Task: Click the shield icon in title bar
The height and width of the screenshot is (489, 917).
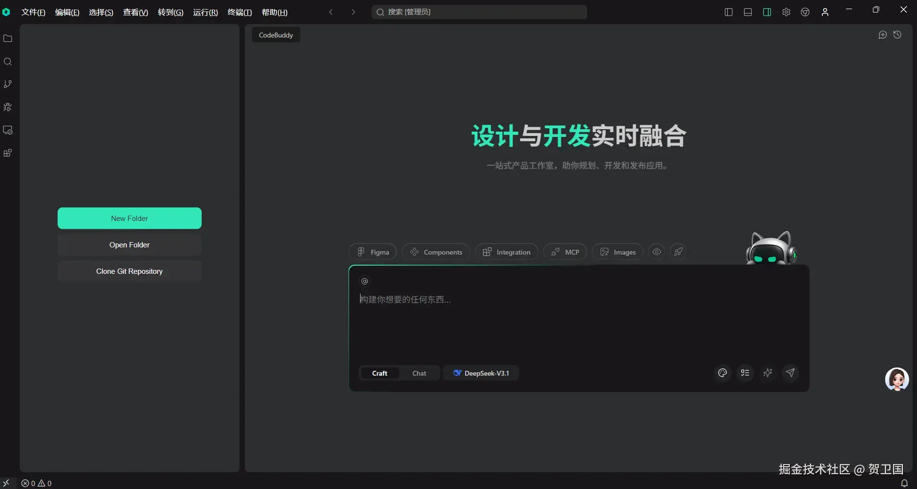Action: pyautogui.click(x=805, y=12)
